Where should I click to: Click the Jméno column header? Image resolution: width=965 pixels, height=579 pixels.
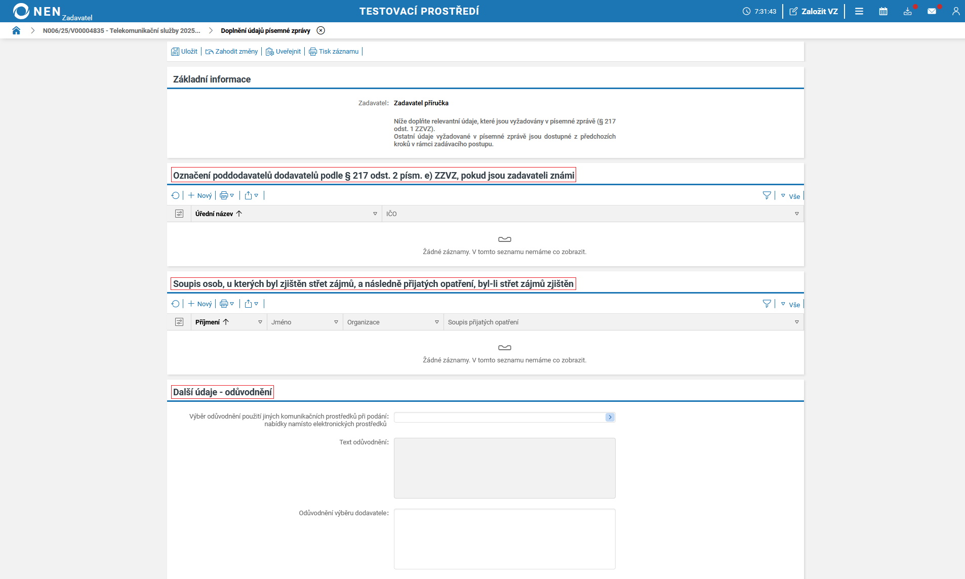[282, 322]
